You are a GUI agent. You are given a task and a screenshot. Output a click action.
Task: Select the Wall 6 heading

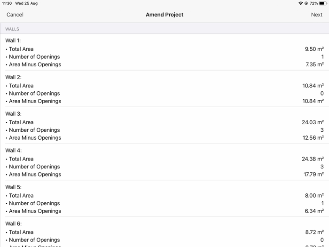pos(14,223)
